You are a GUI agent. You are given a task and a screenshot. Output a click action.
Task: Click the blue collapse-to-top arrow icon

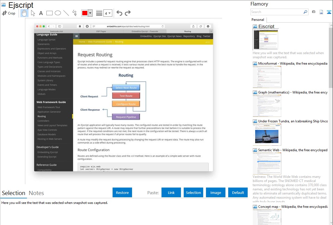tap(329, 12)
